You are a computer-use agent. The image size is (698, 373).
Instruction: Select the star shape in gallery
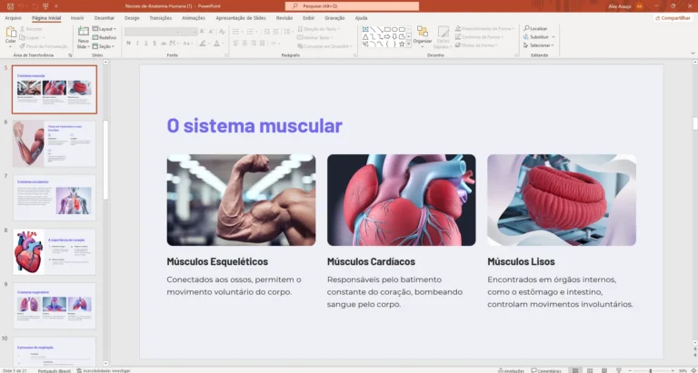point(402,44)
